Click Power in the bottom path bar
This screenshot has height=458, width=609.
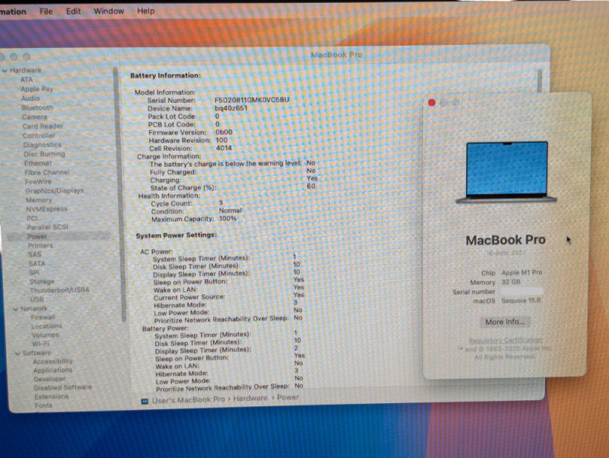click(288, 397)
